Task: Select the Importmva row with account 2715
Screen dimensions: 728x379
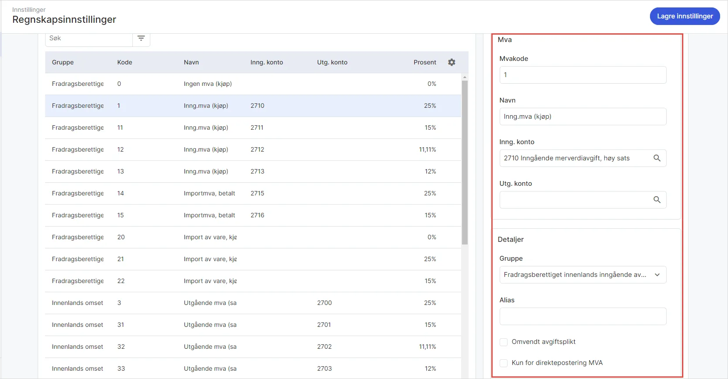Action: [x=253, y=194]
